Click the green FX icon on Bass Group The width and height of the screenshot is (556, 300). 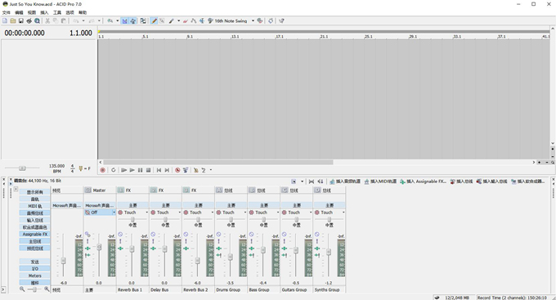(251, 249)
